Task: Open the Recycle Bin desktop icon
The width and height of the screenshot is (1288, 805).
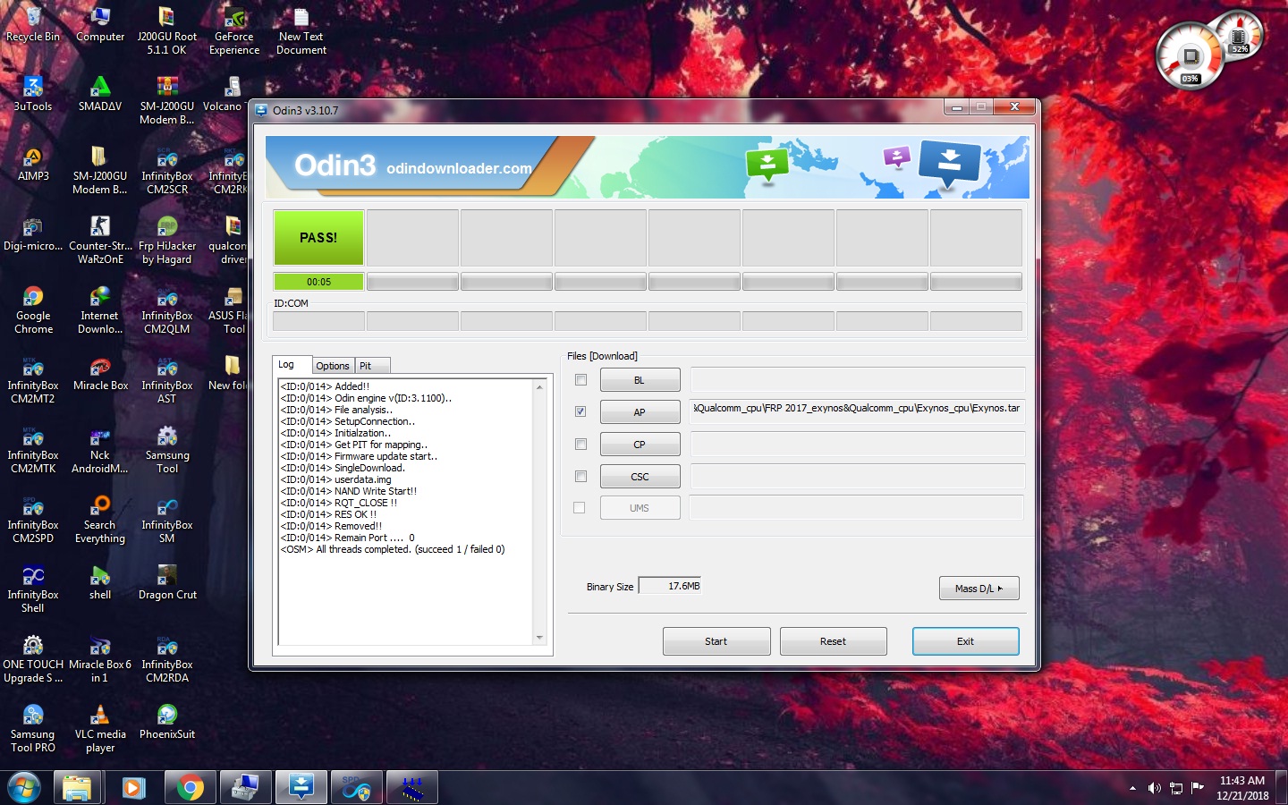Action: pos(33,25)
